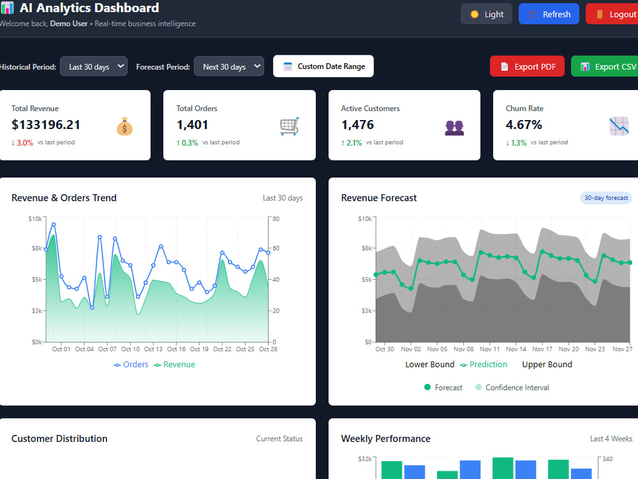Image resolution: width=638 pixels, height=479 pixels.
Task: Click the people icon in Active Customers
Action: click(x=454, y=128)
